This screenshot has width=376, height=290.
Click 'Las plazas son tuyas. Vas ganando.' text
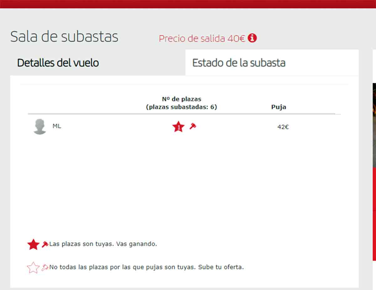tap(103, 244)
